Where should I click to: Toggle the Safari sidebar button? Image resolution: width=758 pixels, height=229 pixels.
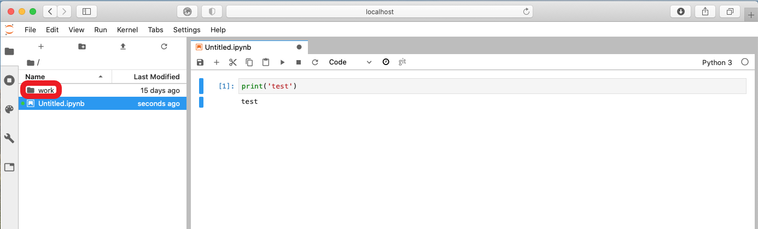point(87,11)
